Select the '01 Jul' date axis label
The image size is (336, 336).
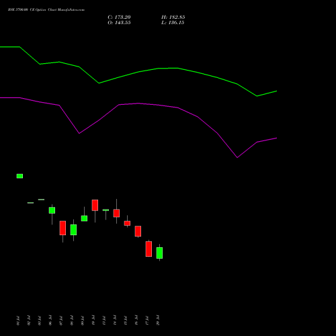18,321
